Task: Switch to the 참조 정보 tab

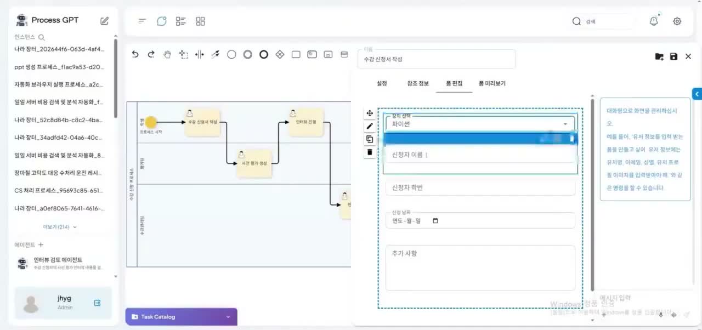Action: (x=418, y=83)
